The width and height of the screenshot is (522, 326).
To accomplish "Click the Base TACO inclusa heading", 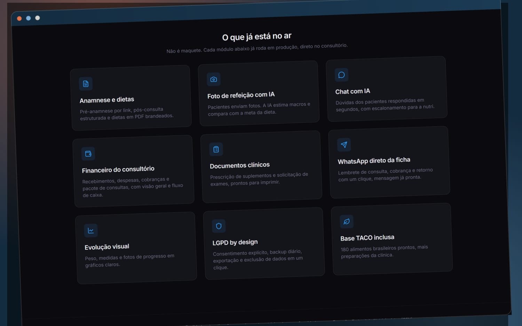I will pyautogui.click(x=367, y=238).
